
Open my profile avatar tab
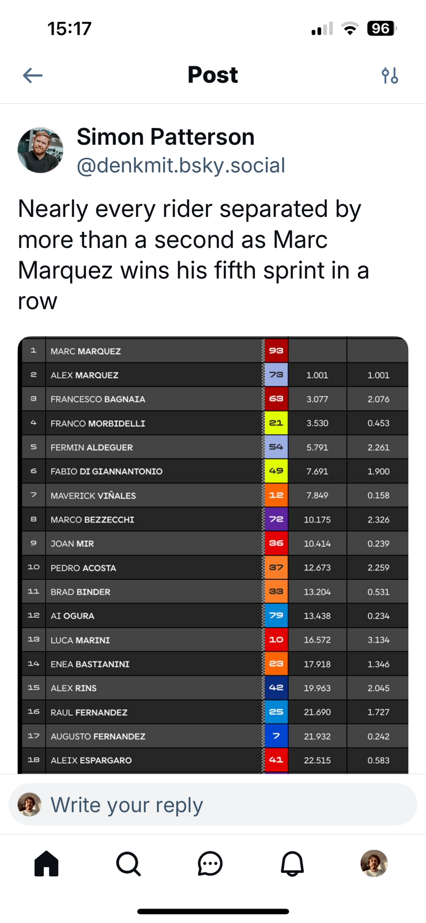coord(374,864)
